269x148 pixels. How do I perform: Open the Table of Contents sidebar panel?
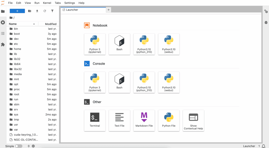tap(3, 34)
